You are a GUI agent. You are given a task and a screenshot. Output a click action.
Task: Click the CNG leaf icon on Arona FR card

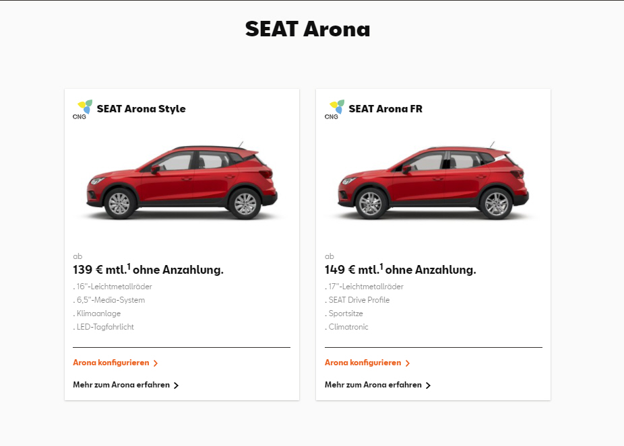tap(336, 108)
